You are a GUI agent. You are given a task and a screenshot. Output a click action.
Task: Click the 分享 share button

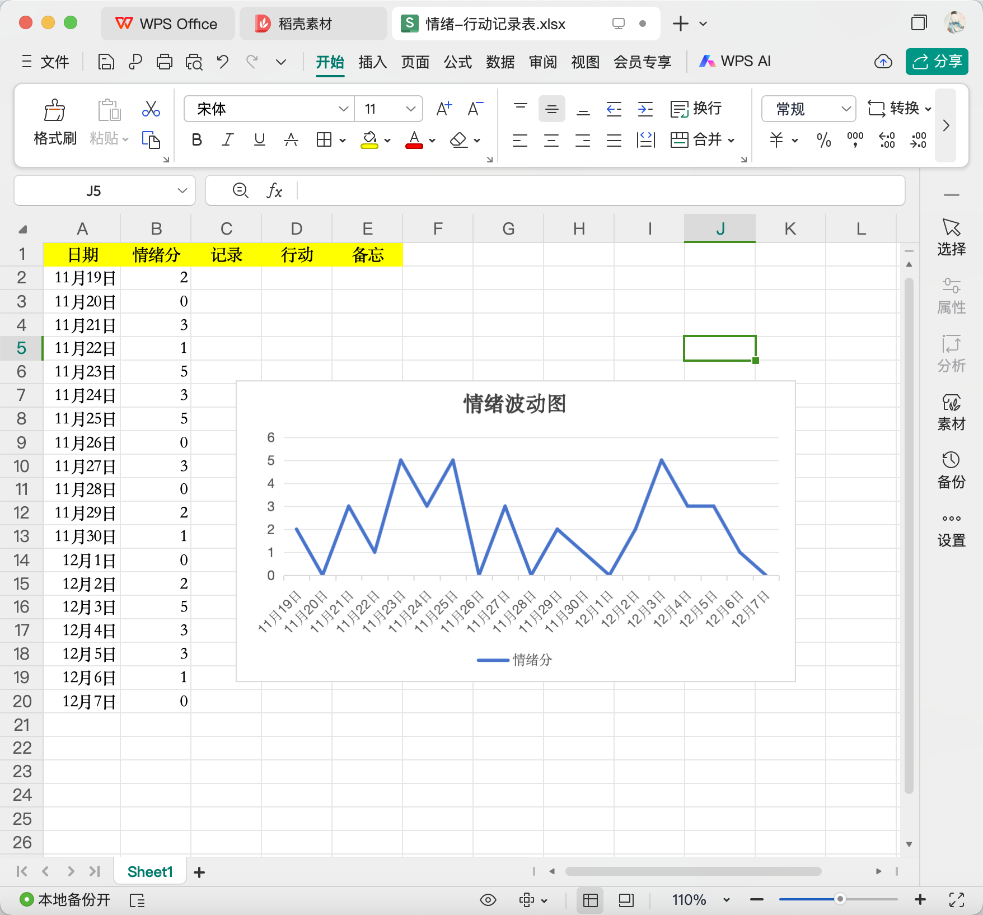937,62
